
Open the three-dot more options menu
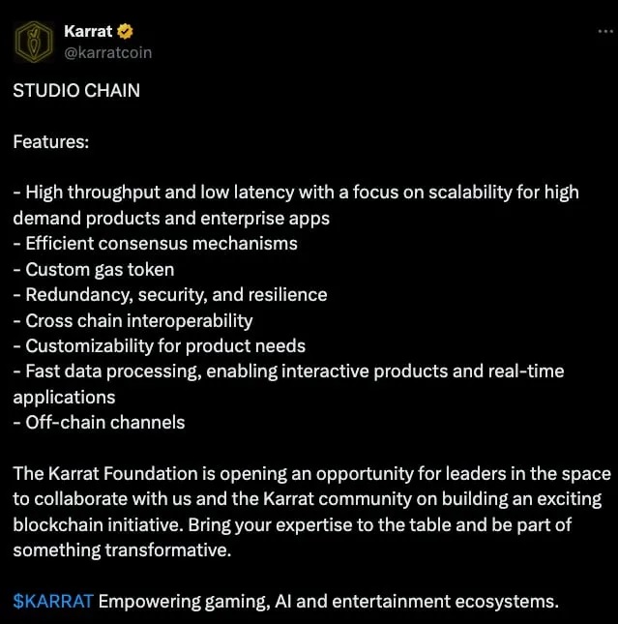602,30
